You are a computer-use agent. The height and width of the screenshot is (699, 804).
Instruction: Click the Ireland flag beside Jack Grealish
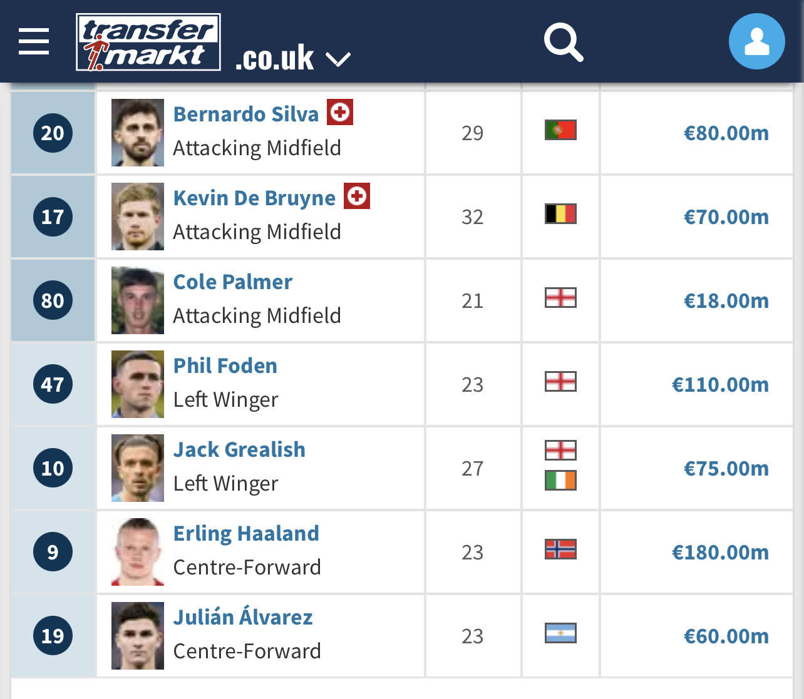click(560, 481)
